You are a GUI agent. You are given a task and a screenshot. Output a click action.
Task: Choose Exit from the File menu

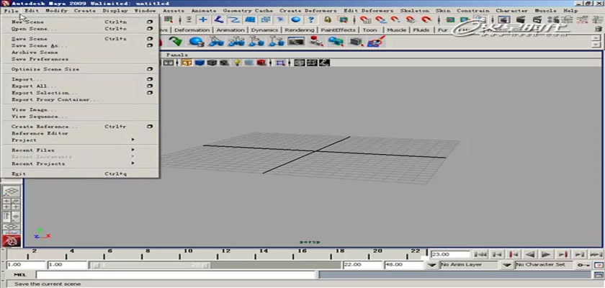[x=19, y=174]
